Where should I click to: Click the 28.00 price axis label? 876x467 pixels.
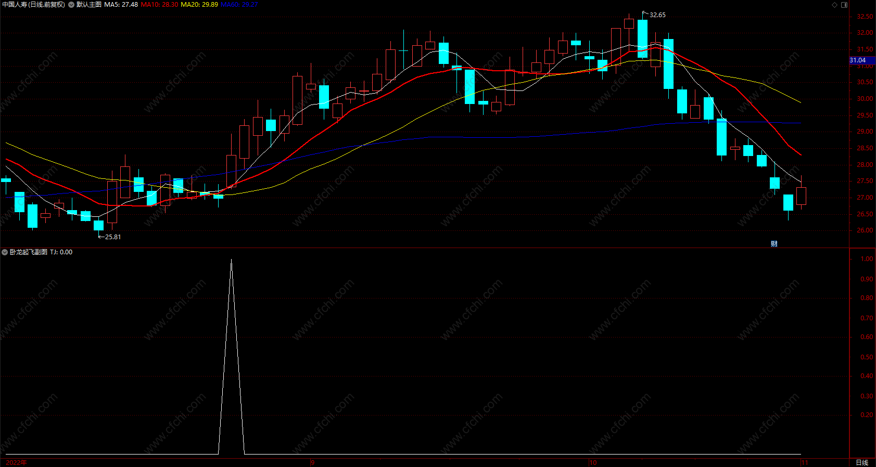coord(865,165)
